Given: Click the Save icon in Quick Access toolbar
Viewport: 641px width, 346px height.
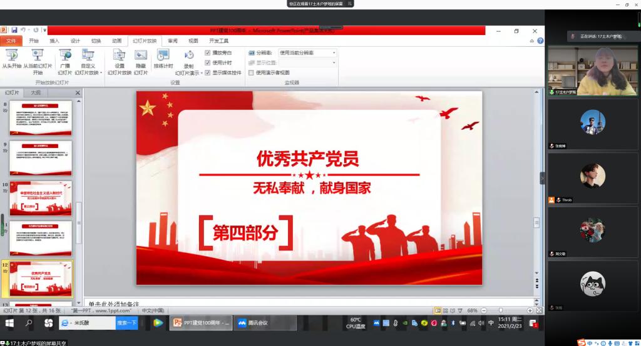Looking at the screenshot, I should (14, 30).
